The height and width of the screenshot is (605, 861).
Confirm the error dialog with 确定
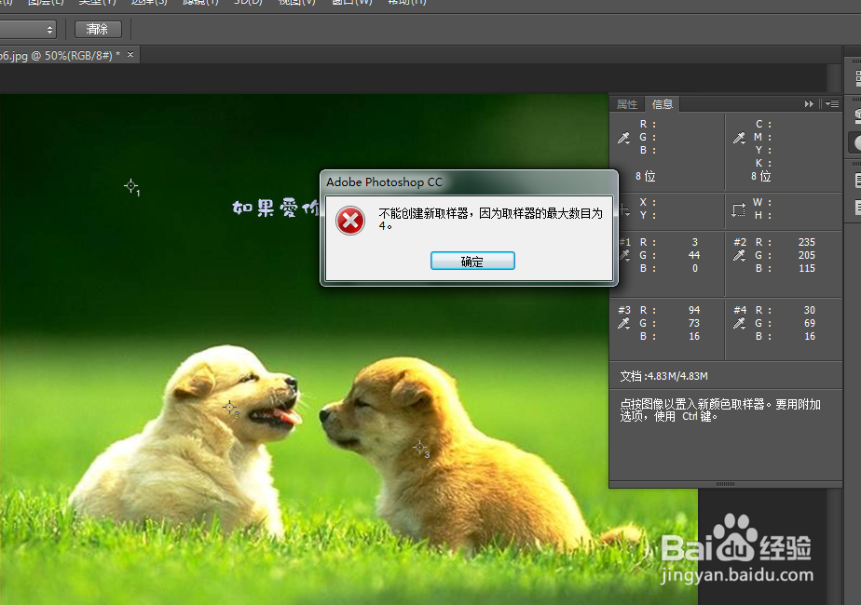[472, 262]
